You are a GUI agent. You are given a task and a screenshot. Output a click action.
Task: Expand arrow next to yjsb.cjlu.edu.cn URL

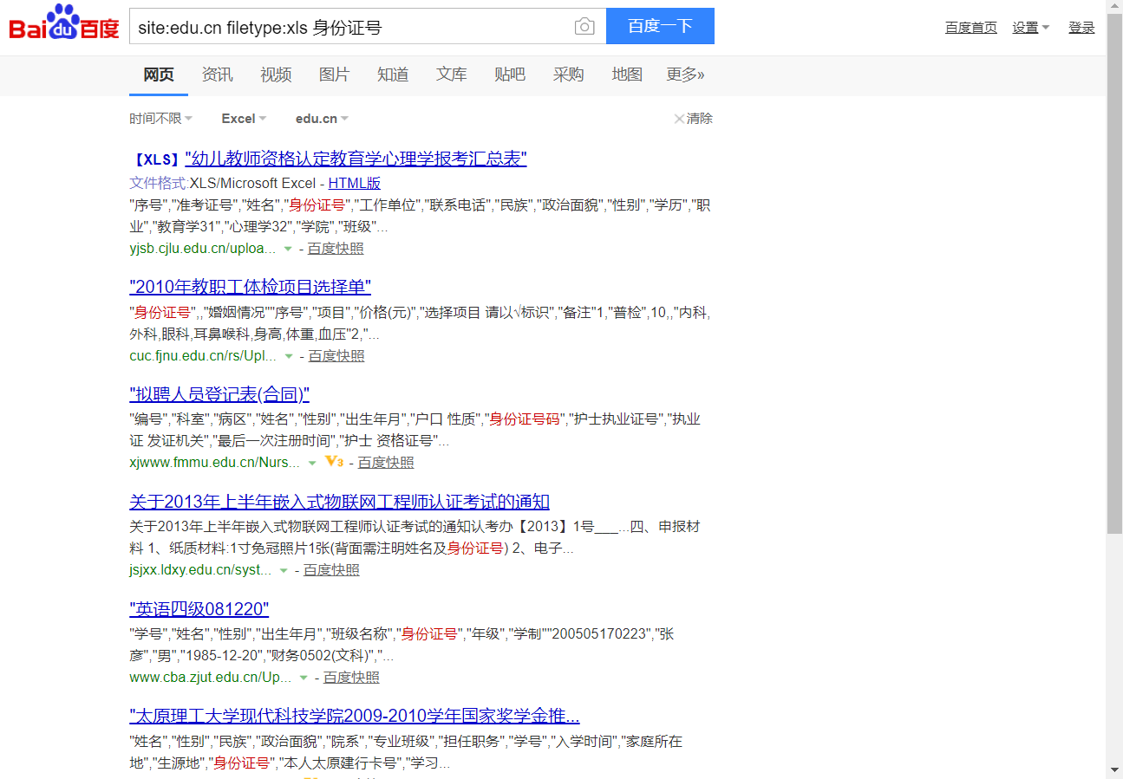288,250
